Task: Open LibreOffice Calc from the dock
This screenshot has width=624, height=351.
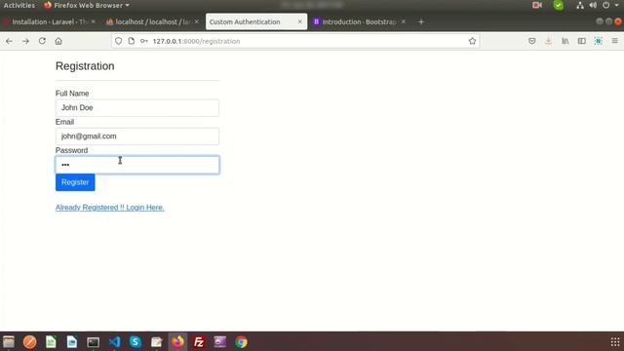Action: 51,342
